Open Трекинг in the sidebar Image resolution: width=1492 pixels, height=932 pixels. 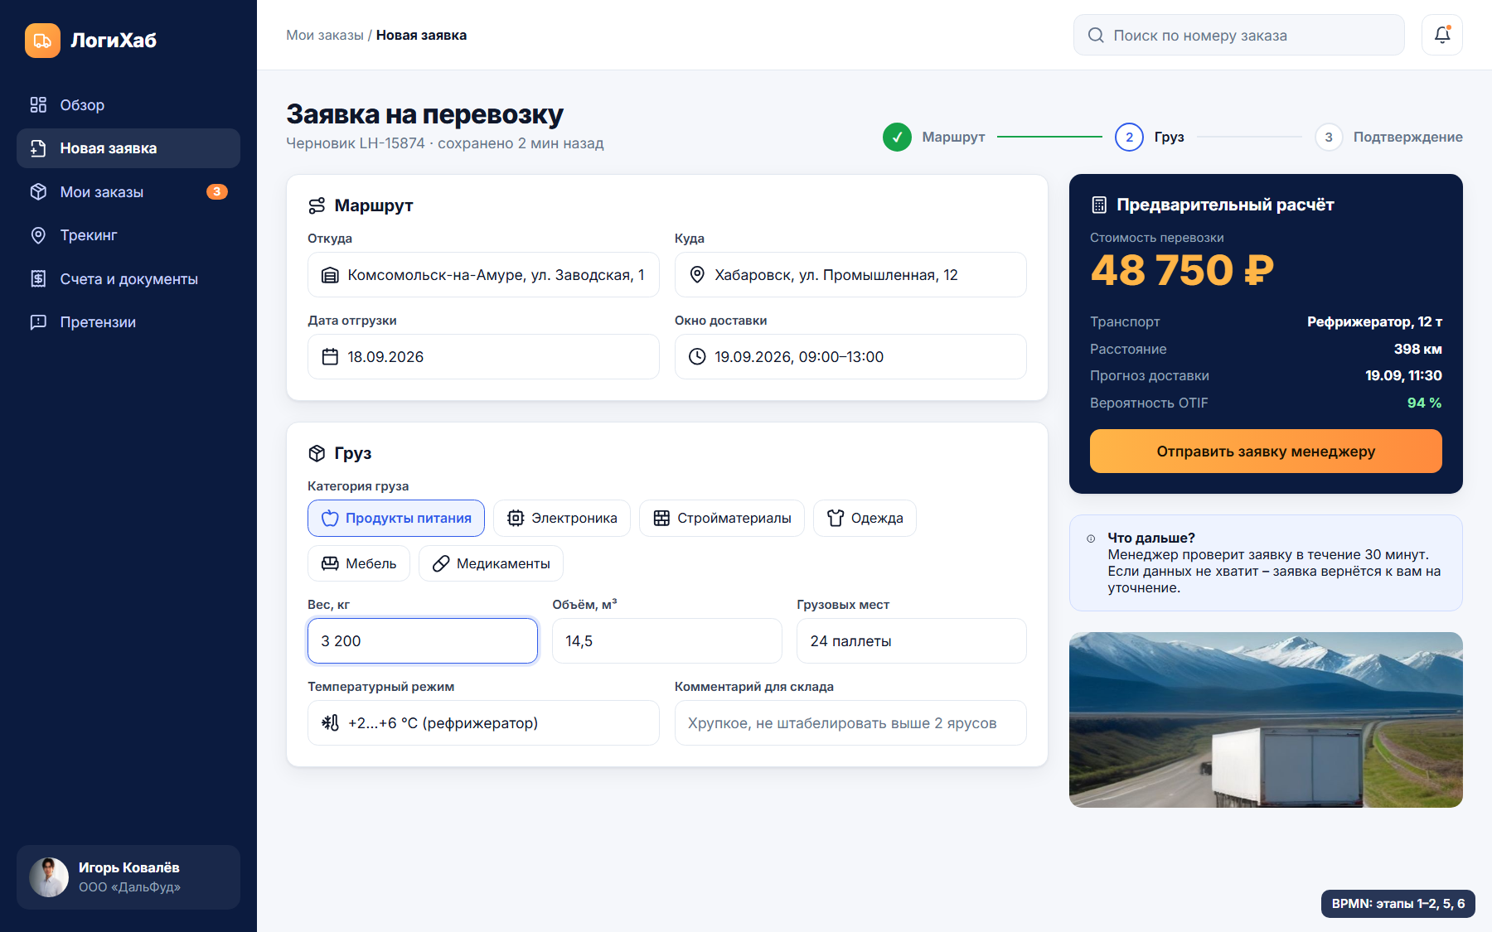pyautogui.click(x=128, y=235)
